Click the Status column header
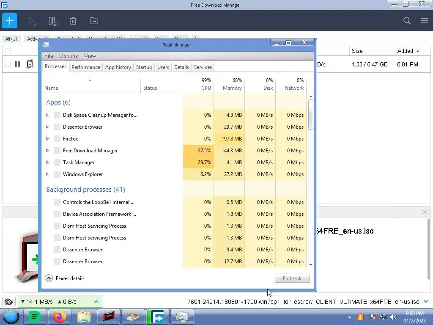433x325 pixels. 162,84
